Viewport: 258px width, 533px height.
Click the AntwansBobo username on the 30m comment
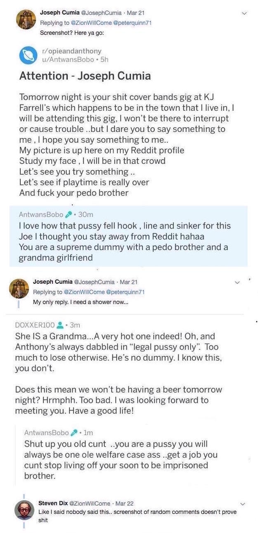click(x=41, y=214)
